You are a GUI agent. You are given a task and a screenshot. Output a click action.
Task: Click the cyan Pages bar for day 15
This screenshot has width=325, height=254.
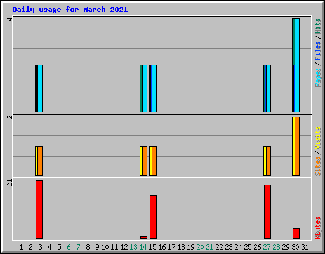[x=154, y=88]
